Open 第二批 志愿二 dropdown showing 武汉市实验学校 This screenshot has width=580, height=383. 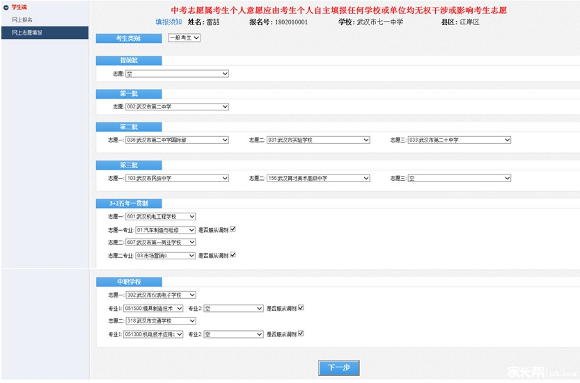318,140
